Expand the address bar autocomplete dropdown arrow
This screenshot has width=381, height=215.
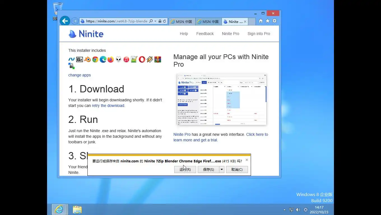click(x=155, y=21)
